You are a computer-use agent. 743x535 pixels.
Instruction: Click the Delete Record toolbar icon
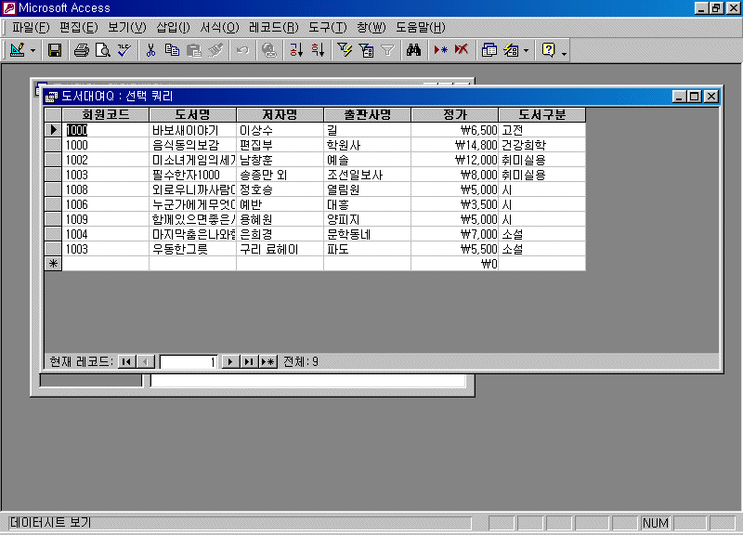coord(462,50)
